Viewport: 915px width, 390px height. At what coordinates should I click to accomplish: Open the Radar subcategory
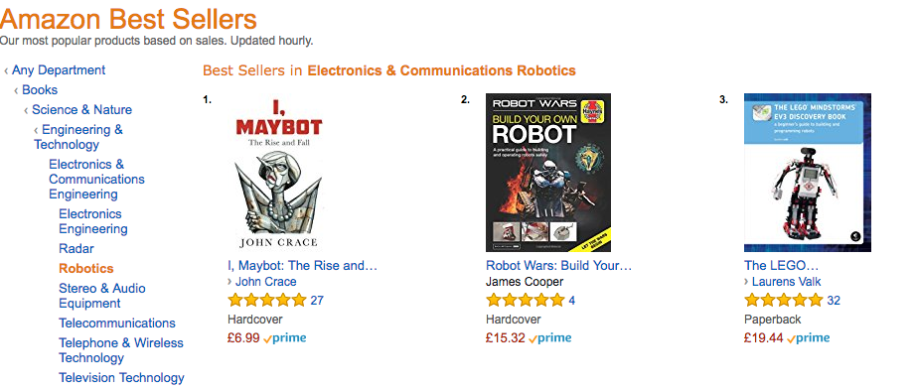point(76,249)
